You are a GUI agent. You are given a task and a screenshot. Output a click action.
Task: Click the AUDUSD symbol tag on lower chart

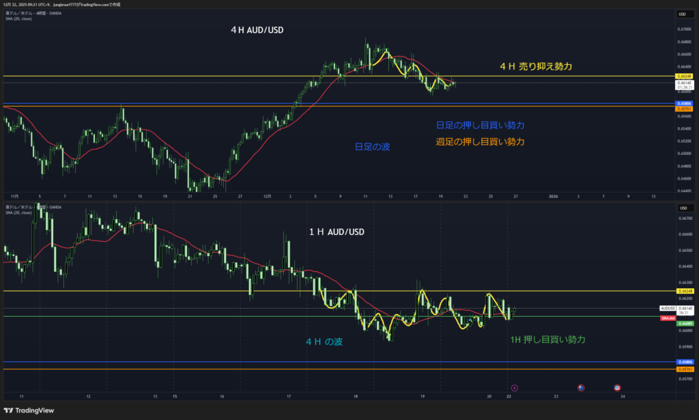pos(668,309)
